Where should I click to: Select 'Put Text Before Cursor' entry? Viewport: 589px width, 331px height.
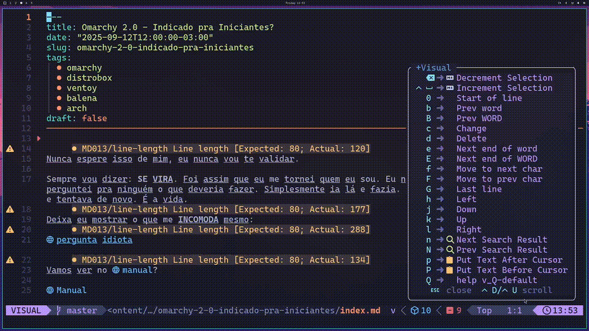click(512, 270)
